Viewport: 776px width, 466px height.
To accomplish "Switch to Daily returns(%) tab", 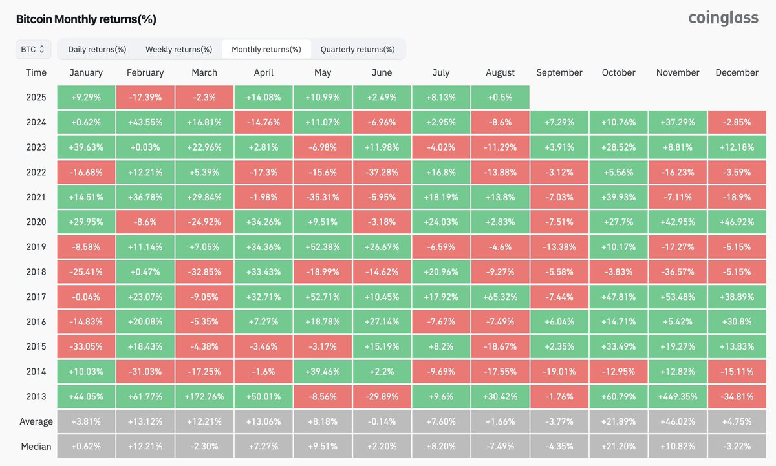I will [x=97, y=49].
